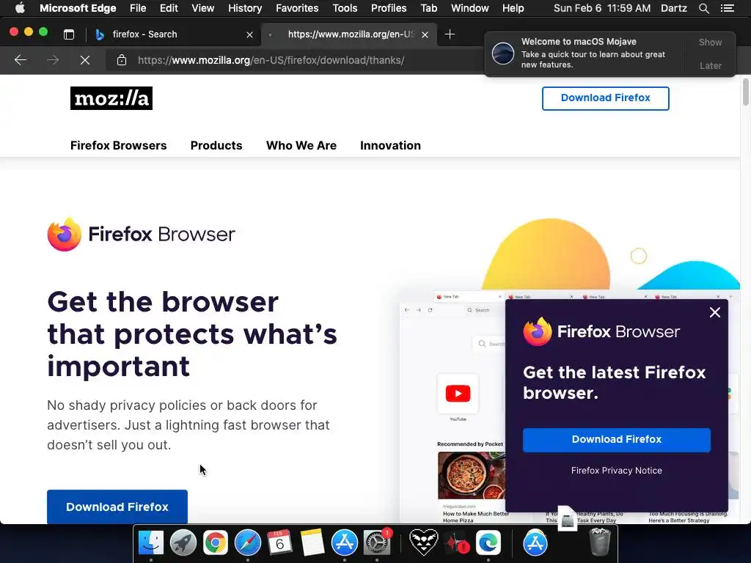Open the tab actions menu icon
The image size is (751, 563).
tap(69, 34)
